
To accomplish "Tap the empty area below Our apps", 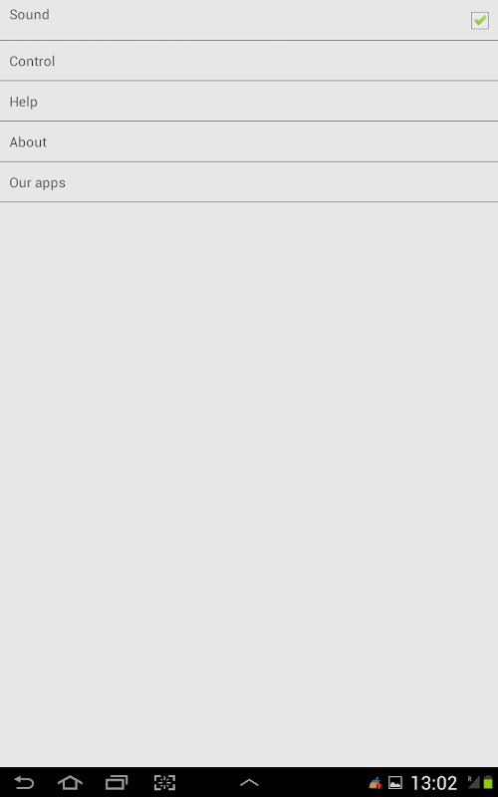I will [249, 483].
